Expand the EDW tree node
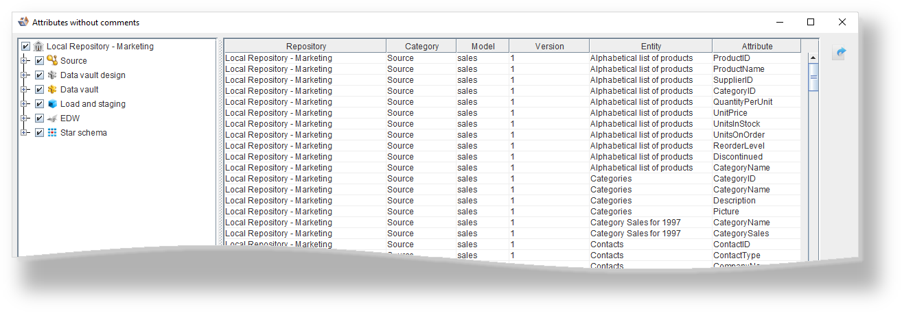The image size is (902, 313). click(x=24, y=118)
